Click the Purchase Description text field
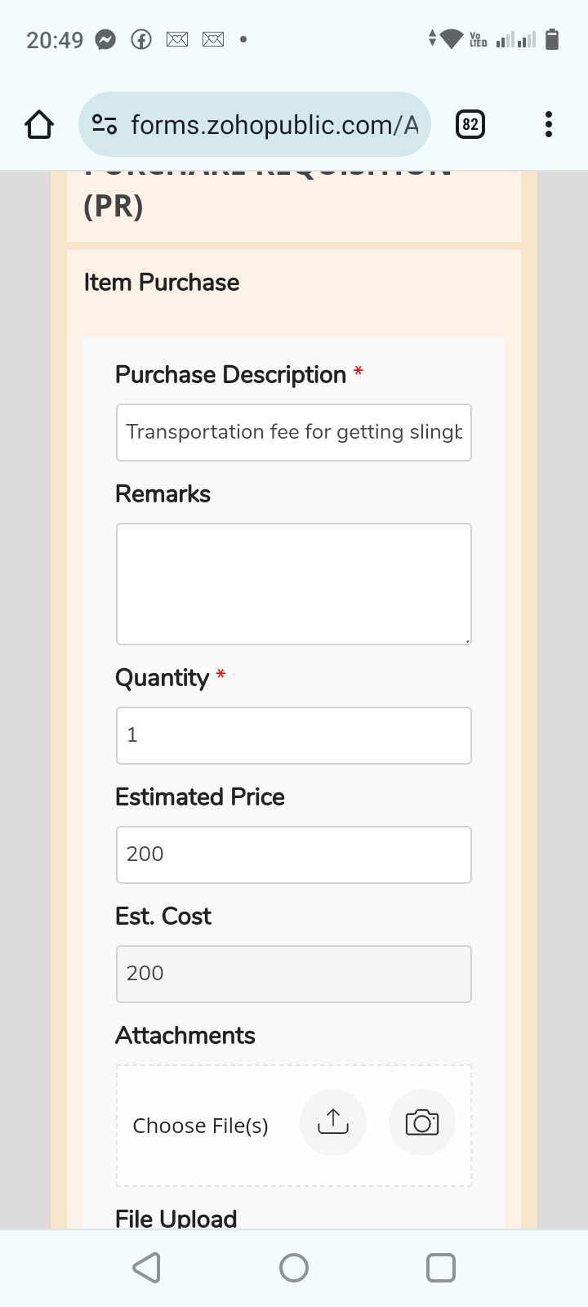 tap(294, 432)
